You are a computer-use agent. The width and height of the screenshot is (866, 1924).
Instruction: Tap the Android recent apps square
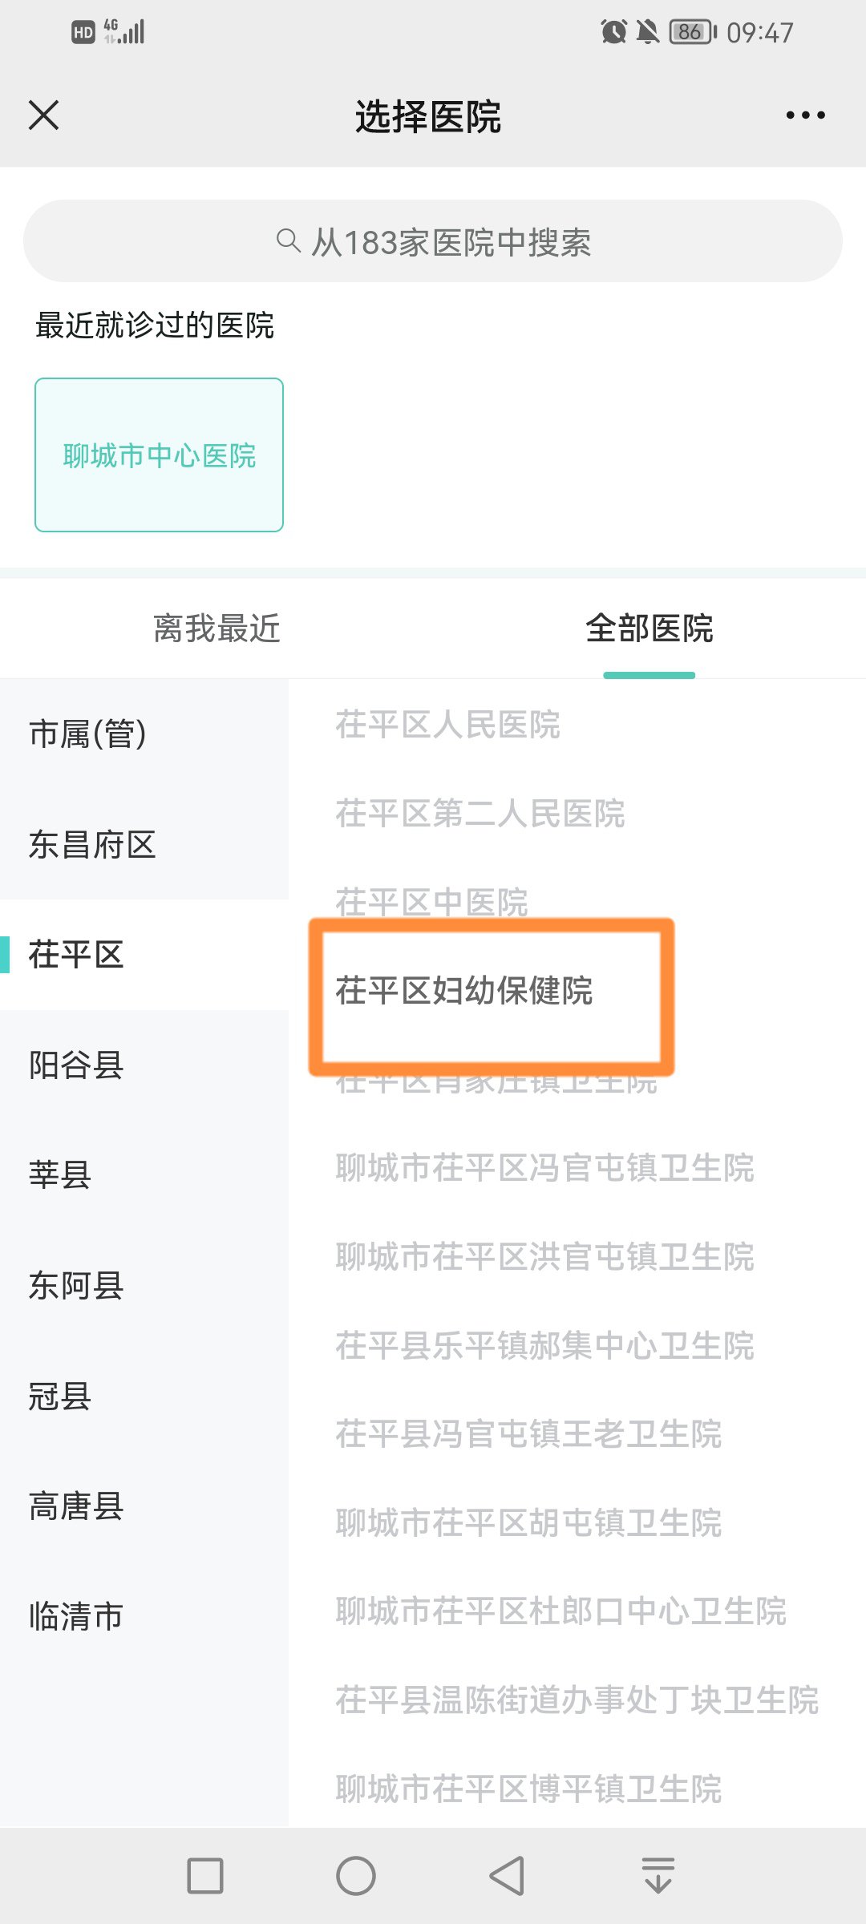click(x=204, y=1876)
